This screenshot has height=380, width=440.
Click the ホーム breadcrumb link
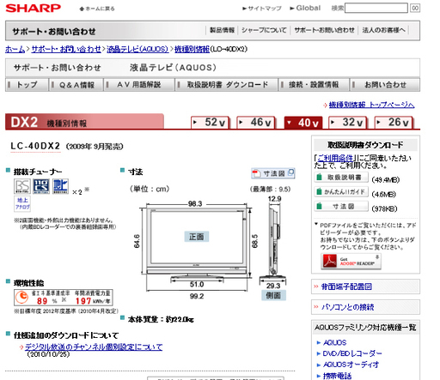point(15,49)
